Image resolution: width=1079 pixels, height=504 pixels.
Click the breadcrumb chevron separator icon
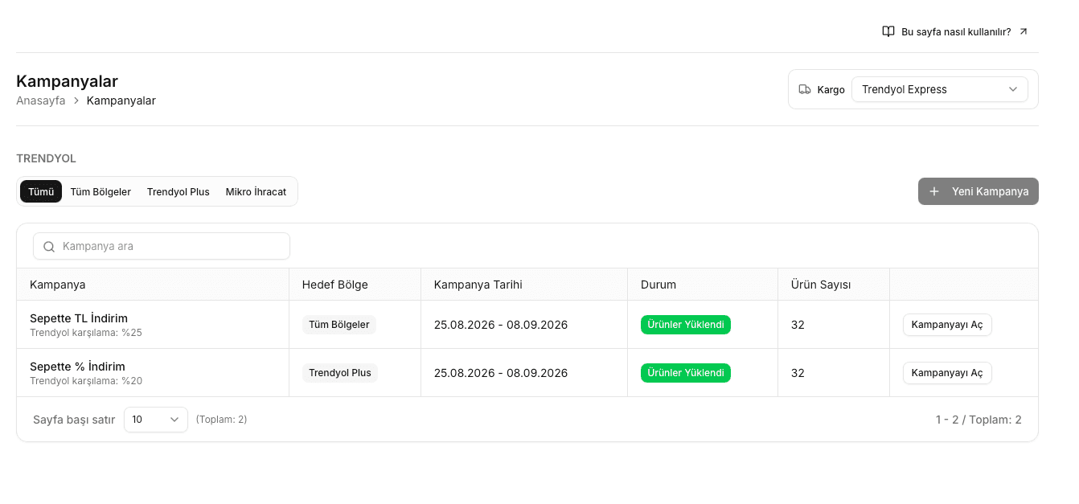pos(76,100)
